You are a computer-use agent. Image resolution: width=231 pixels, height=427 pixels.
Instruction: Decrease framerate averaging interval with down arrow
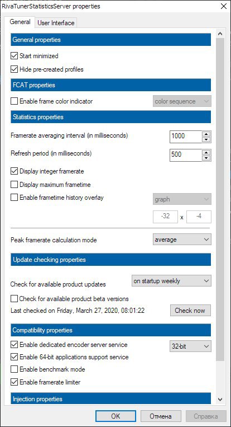coord(206,139)
